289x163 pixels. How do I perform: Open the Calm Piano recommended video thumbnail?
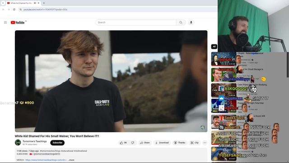coord(224,91)
